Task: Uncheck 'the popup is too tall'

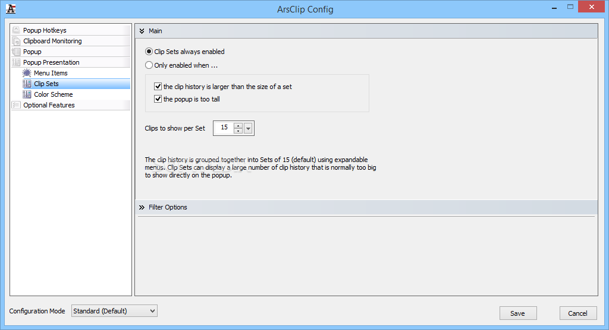Action: tap(158, 99)
